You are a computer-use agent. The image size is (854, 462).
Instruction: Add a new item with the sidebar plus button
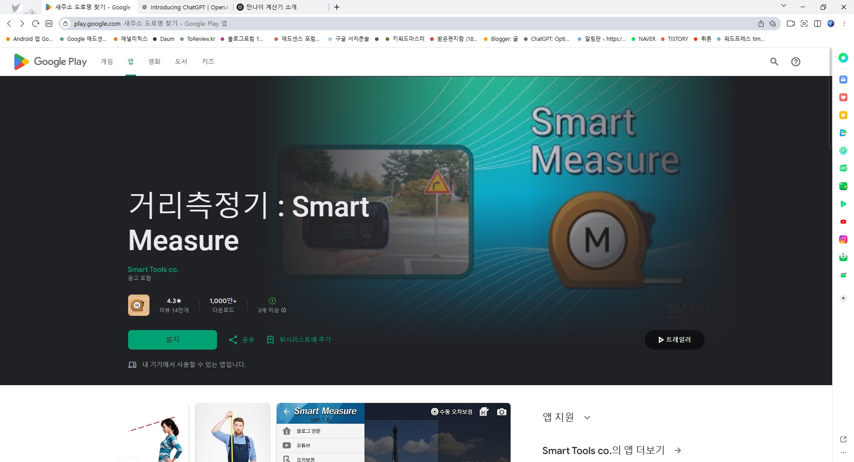tap(843, 298)
